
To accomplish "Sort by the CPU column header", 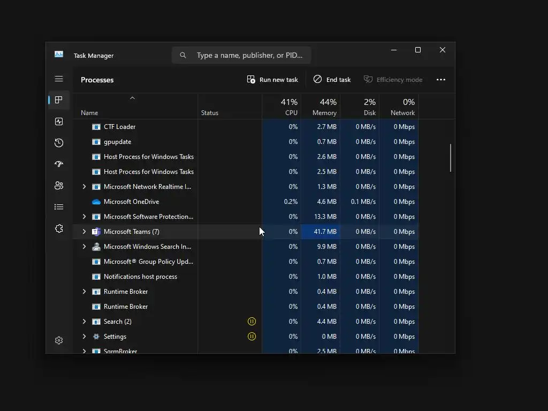I will click(x=281, y=106).
